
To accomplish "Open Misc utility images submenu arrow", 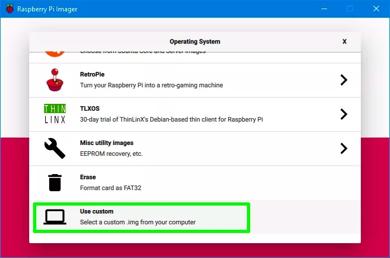I will tap(344, 148).
